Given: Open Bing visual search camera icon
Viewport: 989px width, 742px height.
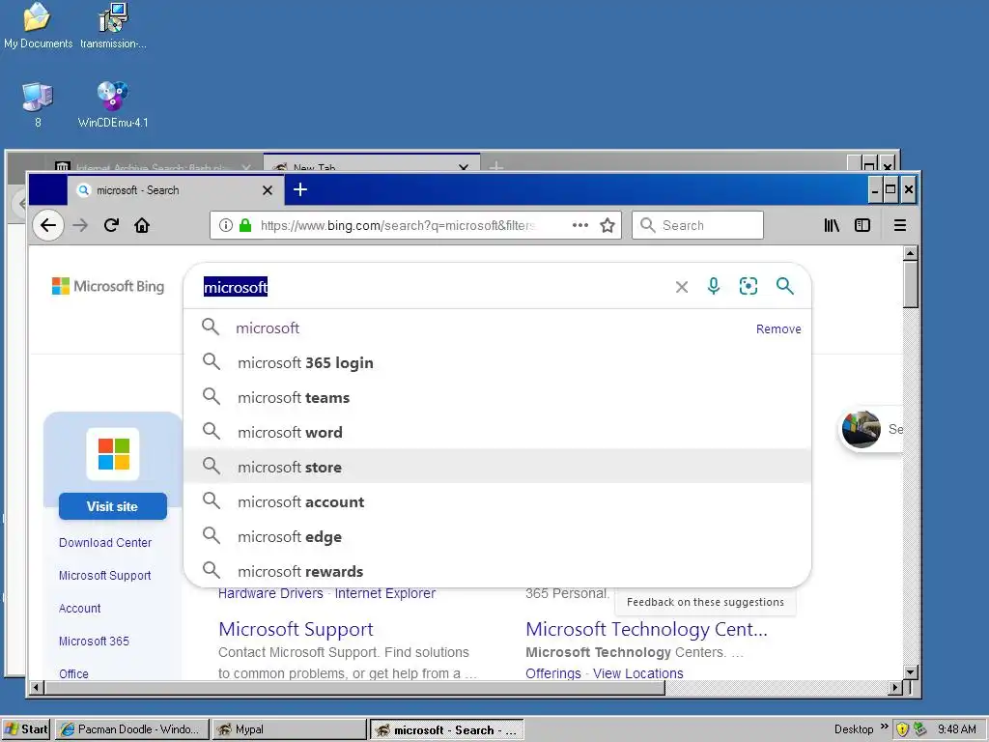Looking at the screenshot, I should tap(749, 286).
